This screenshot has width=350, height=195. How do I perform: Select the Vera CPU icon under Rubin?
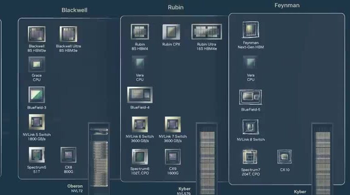click(x=139, y=63)
